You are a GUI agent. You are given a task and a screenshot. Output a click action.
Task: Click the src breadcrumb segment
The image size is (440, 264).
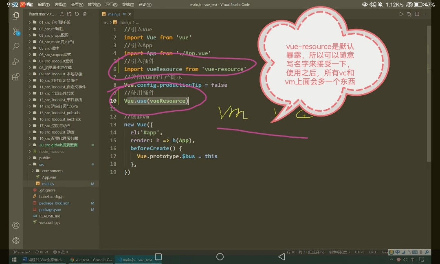point(106,22)
